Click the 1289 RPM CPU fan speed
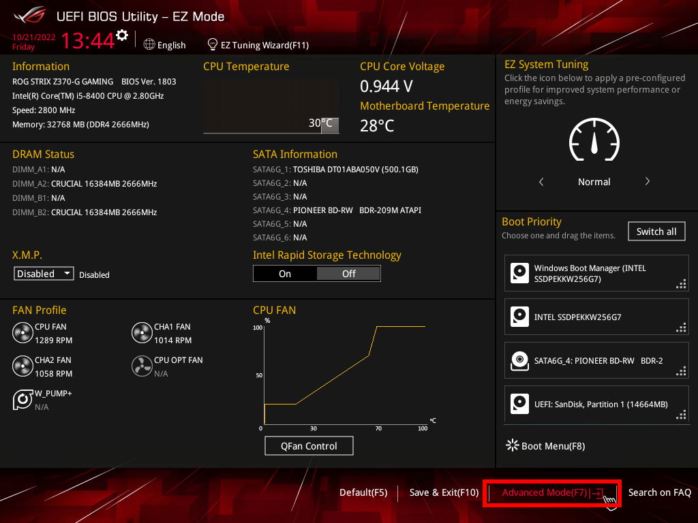Image resolution: width=698 pixels, height=523 pixels. coord(53,340)
